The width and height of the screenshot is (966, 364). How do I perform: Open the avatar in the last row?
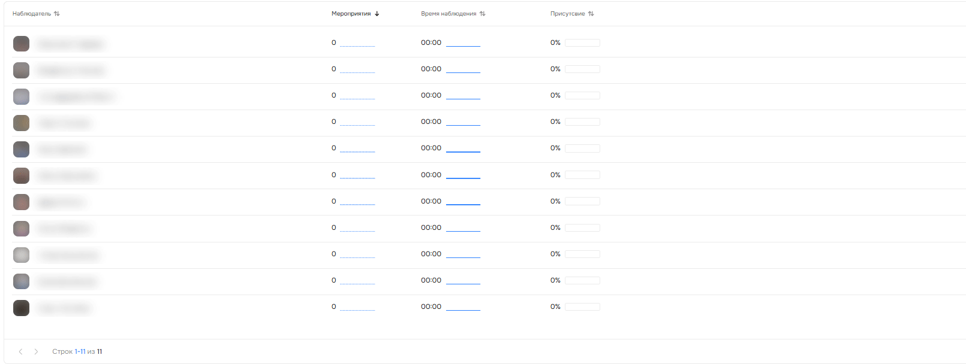point(21,308)
